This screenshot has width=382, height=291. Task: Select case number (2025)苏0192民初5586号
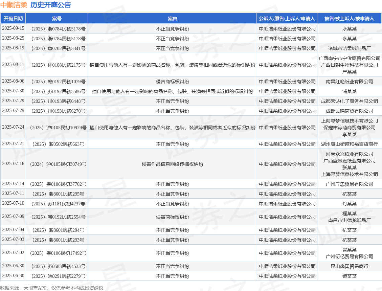pyautogui.click(x=57, y=91)
